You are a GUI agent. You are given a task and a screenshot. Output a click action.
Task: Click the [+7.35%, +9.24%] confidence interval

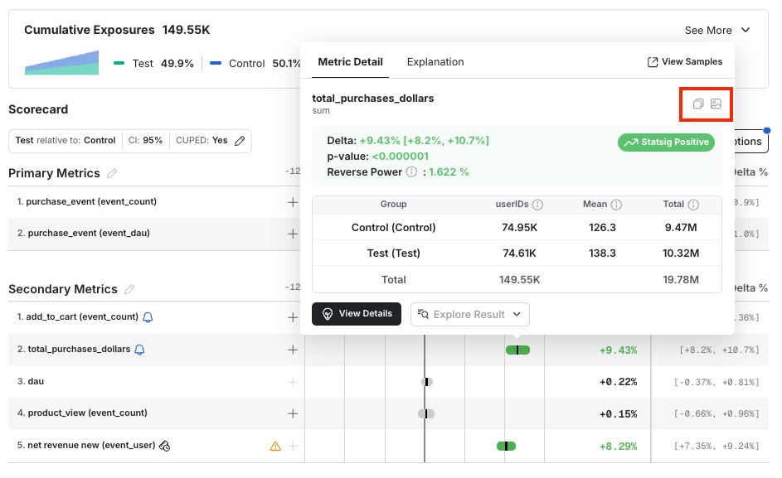pos(716,446)
